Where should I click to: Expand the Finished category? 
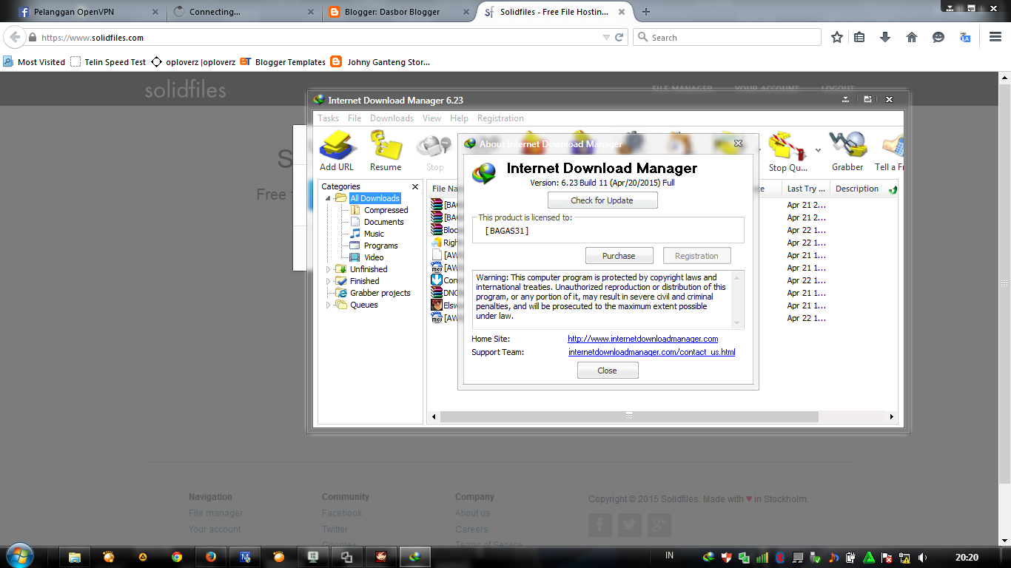[x=329, y=281]
